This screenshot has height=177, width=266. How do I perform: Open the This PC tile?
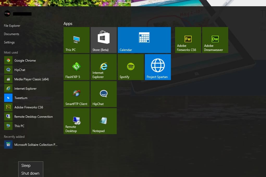[77, 40]
